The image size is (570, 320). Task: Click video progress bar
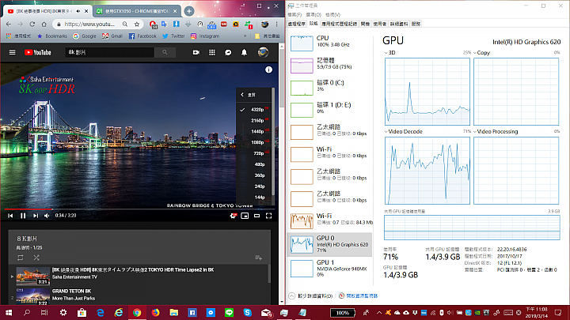point(138,209)
